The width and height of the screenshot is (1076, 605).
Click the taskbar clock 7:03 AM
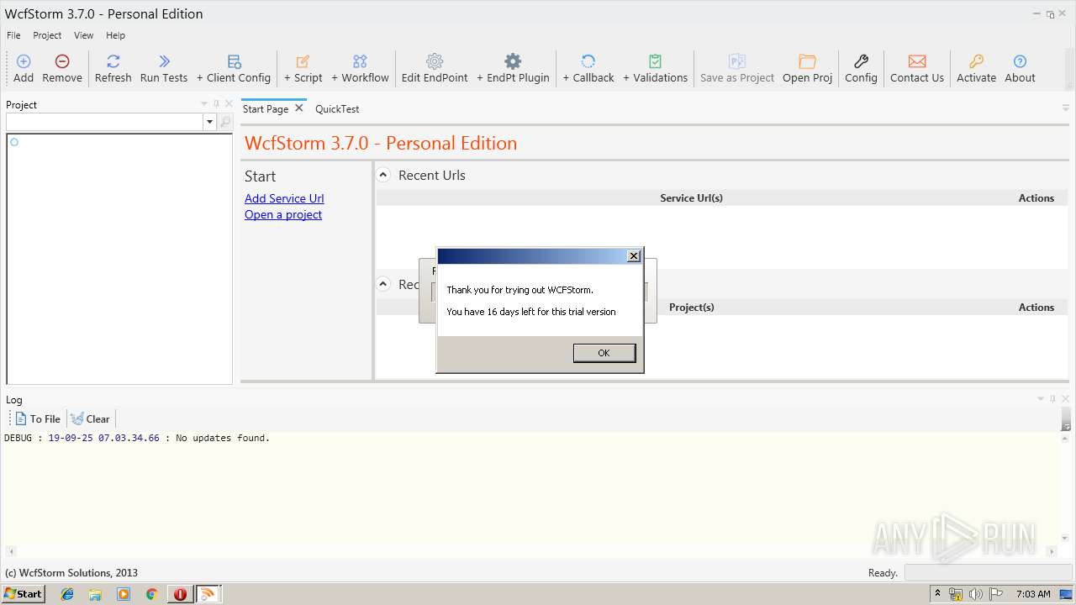pyautogui.click(x=1033, y=594)
